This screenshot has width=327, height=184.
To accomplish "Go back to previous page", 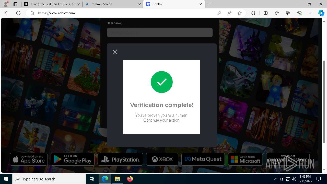I will pyautogui.click(x=7, y=13).
